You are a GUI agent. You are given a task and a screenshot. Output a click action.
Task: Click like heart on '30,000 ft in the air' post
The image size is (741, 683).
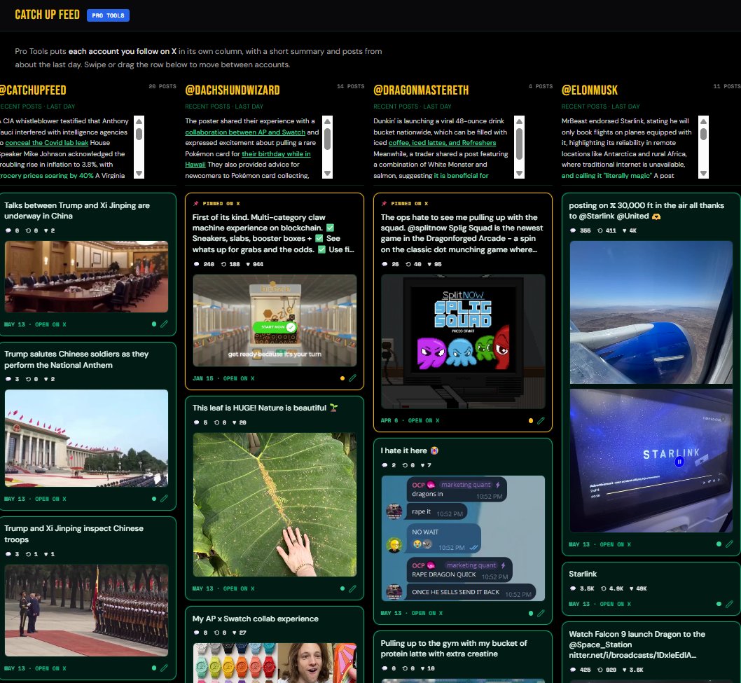[625, 230]
